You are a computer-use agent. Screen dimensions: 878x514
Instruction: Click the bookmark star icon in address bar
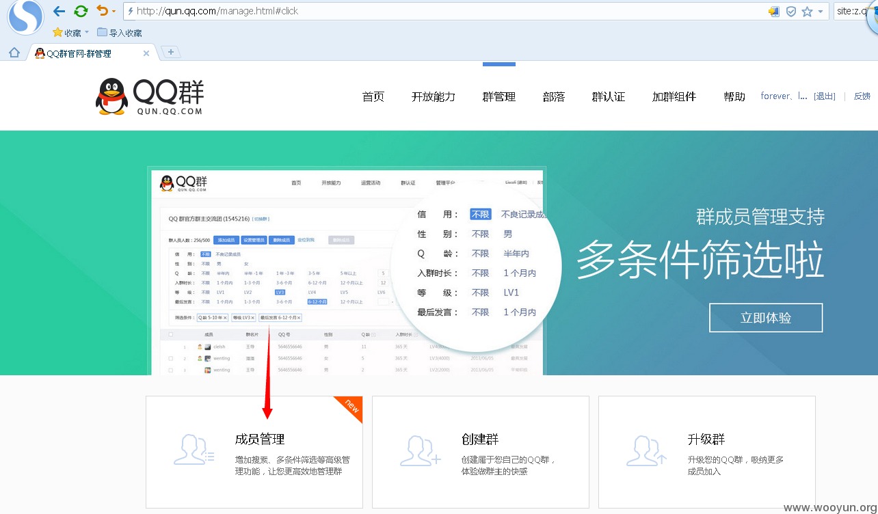807,12
